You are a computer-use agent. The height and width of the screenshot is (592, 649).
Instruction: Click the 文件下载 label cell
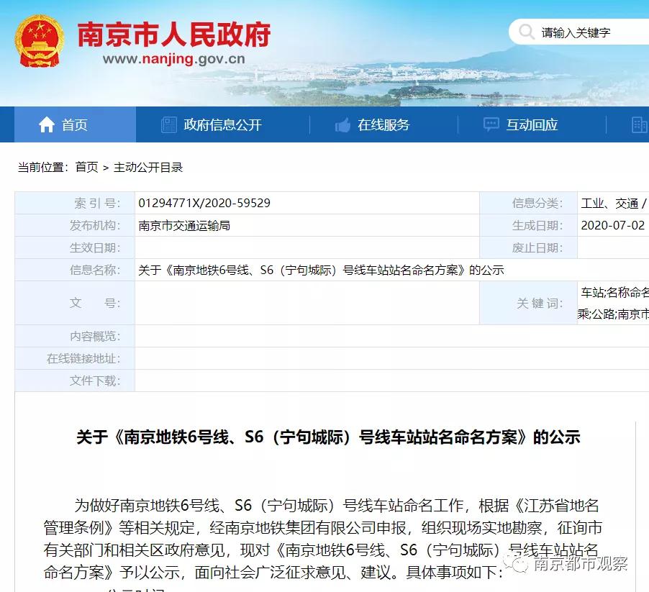point(75,381)
